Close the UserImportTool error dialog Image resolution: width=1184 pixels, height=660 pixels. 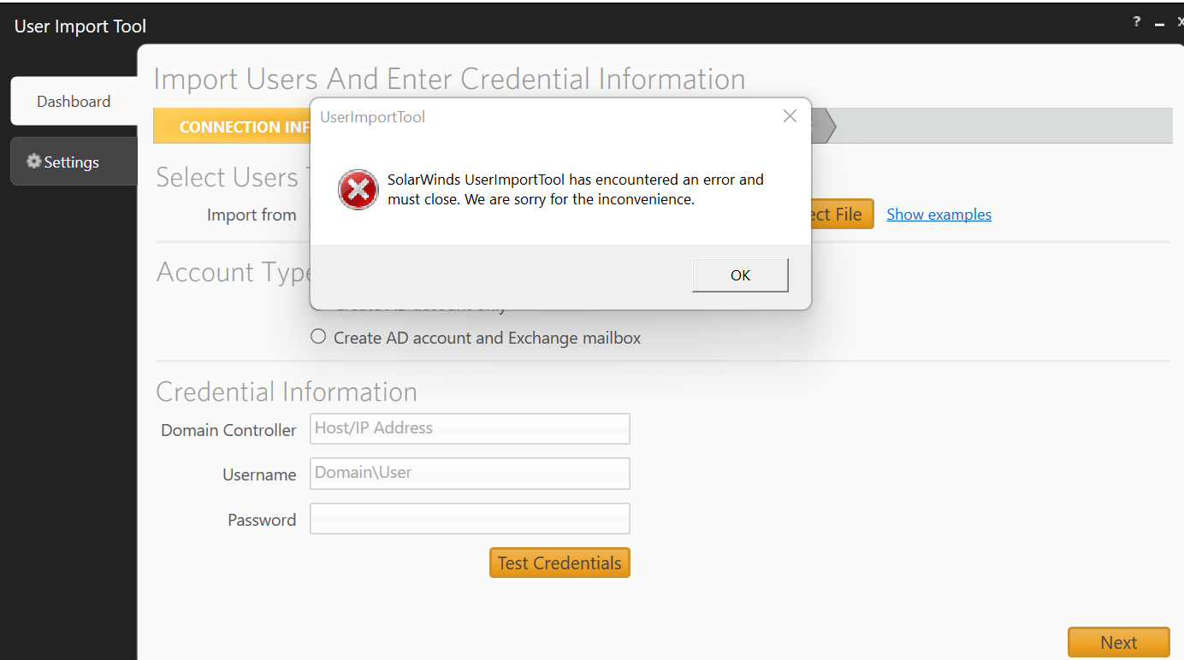790,116
